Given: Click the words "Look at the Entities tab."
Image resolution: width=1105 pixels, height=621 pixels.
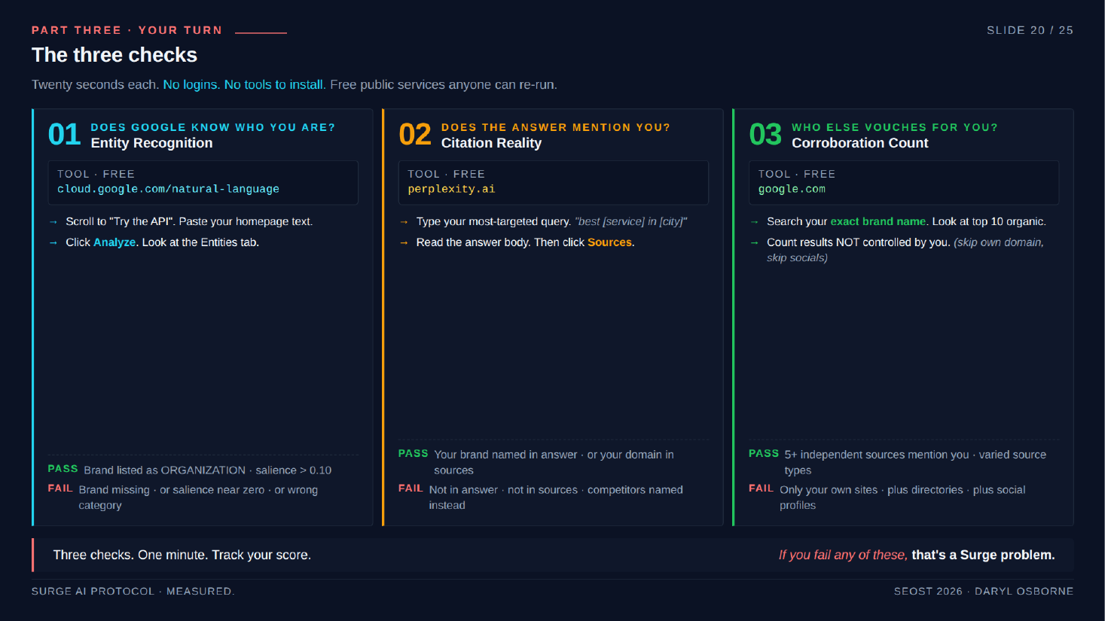Looking at the screenshot, I should pyautogui.click(x=200, y=242).
